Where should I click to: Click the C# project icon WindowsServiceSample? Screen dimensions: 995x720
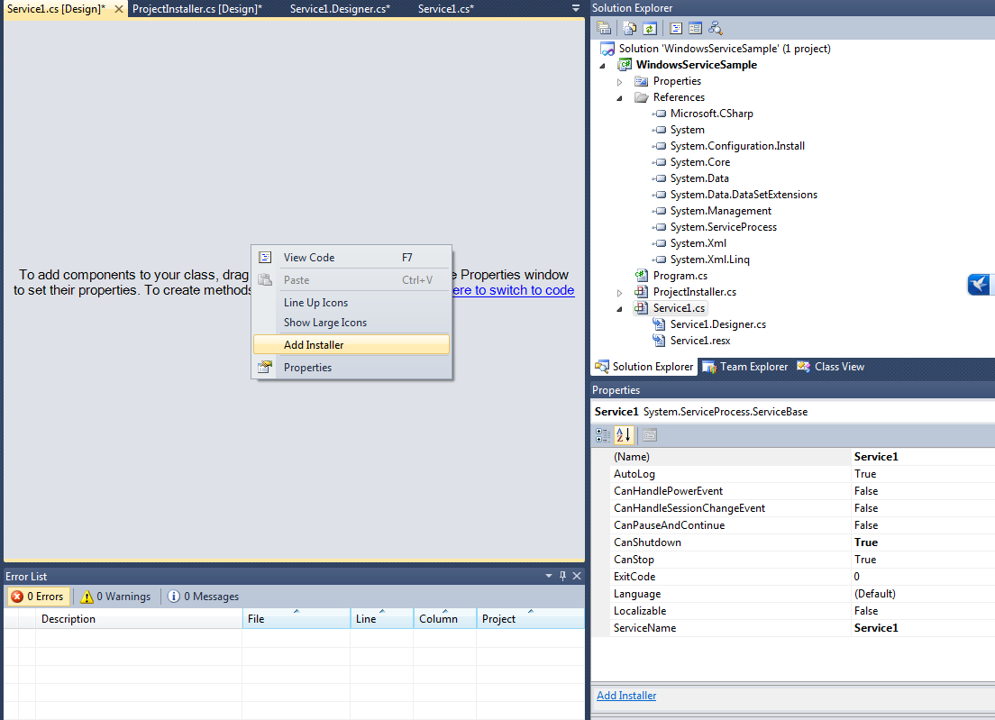point(625,65)
